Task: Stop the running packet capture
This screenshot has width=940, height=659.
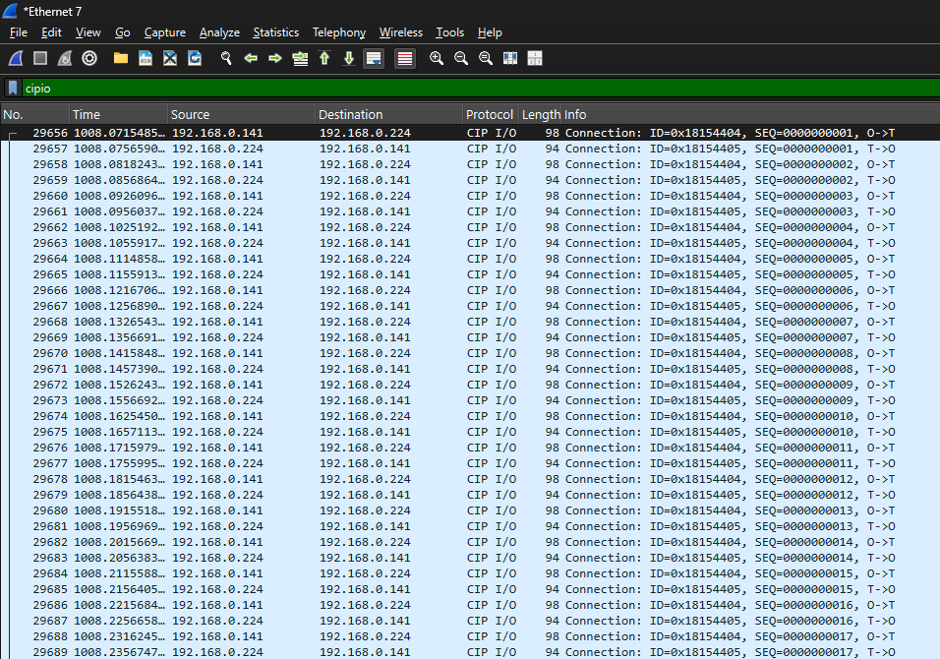Action: coord(40,58)
